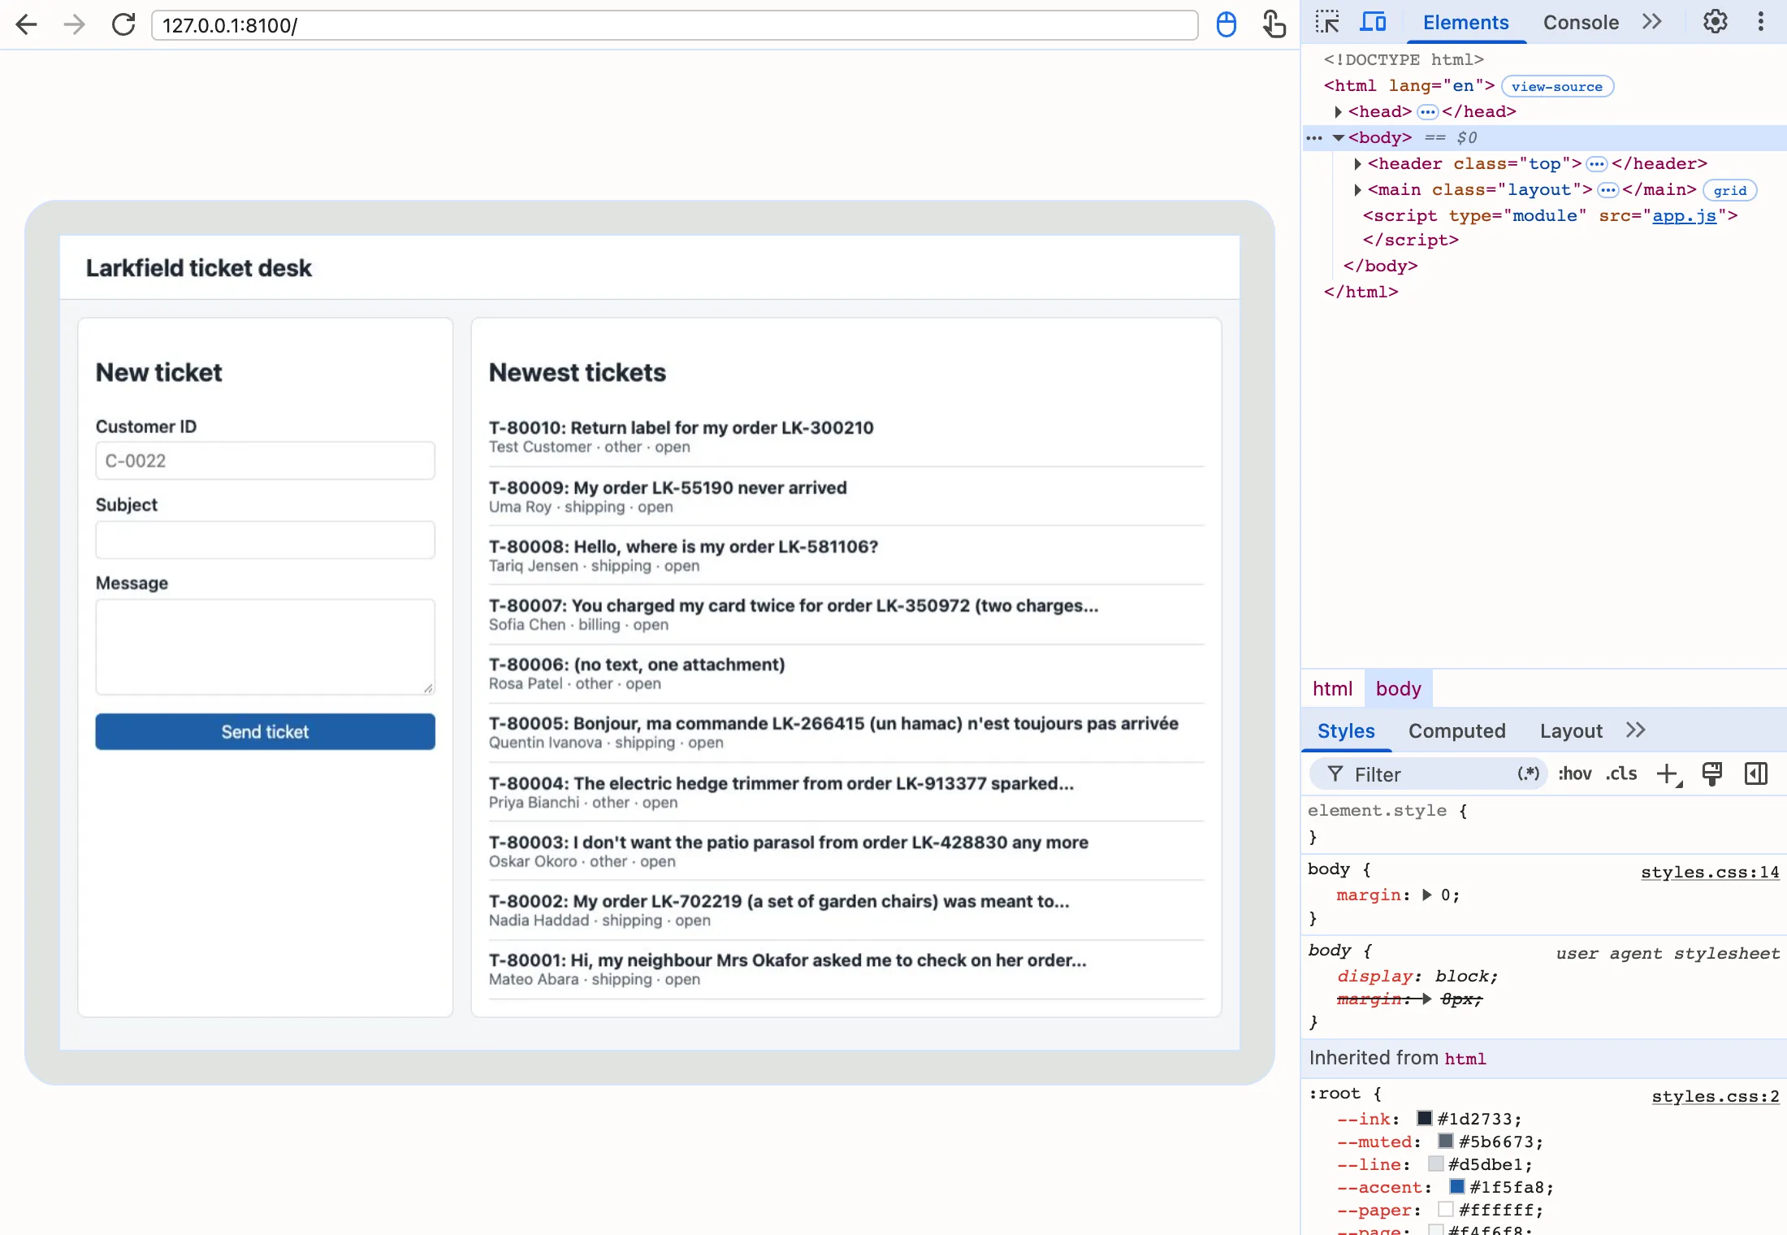
Task: Toggle the device toolbar icon
Action: [x=1373, y=22]
